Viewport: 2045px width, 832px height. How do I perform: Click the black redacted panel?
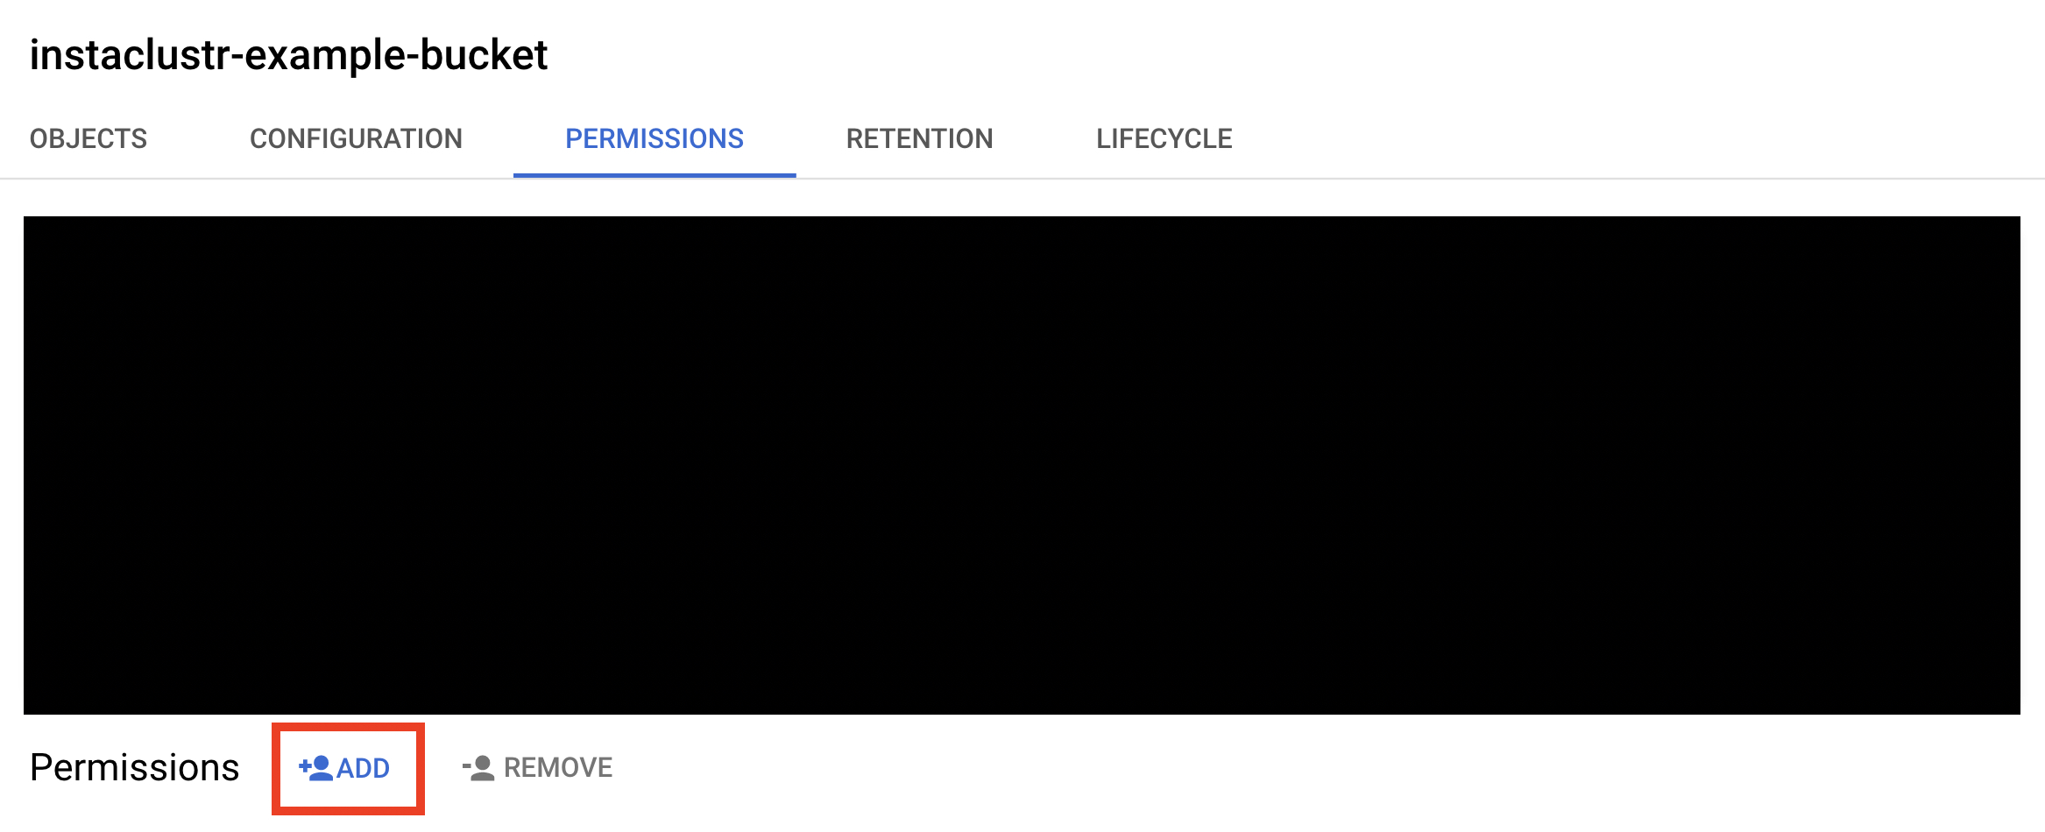coord(1022,465)
